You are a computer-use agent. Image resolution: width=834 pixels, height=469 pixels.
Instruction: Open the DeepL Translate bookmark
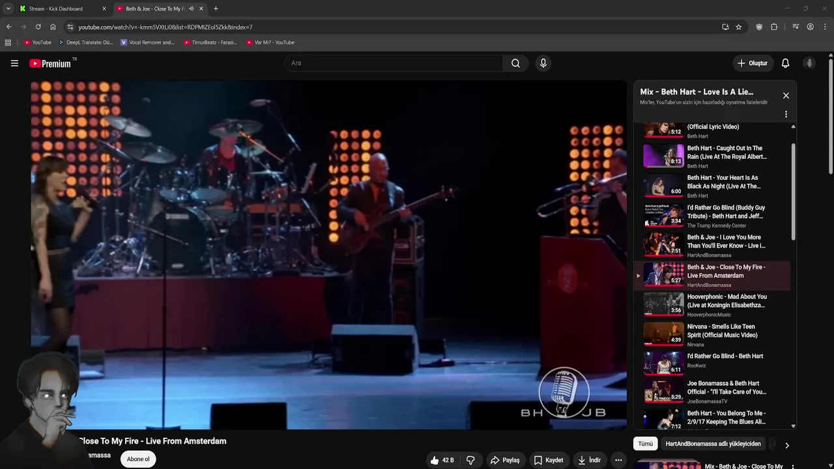point(85,42)
